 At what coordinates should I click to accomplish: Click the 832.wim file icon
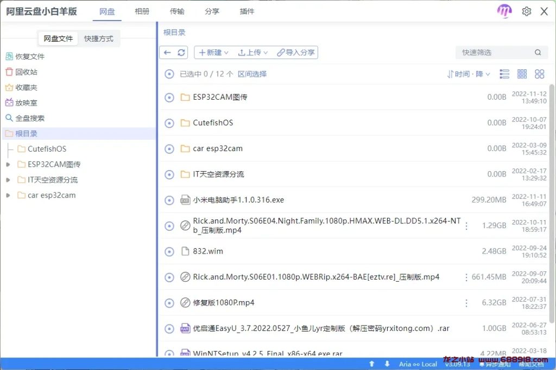click(x=185, y=251)
